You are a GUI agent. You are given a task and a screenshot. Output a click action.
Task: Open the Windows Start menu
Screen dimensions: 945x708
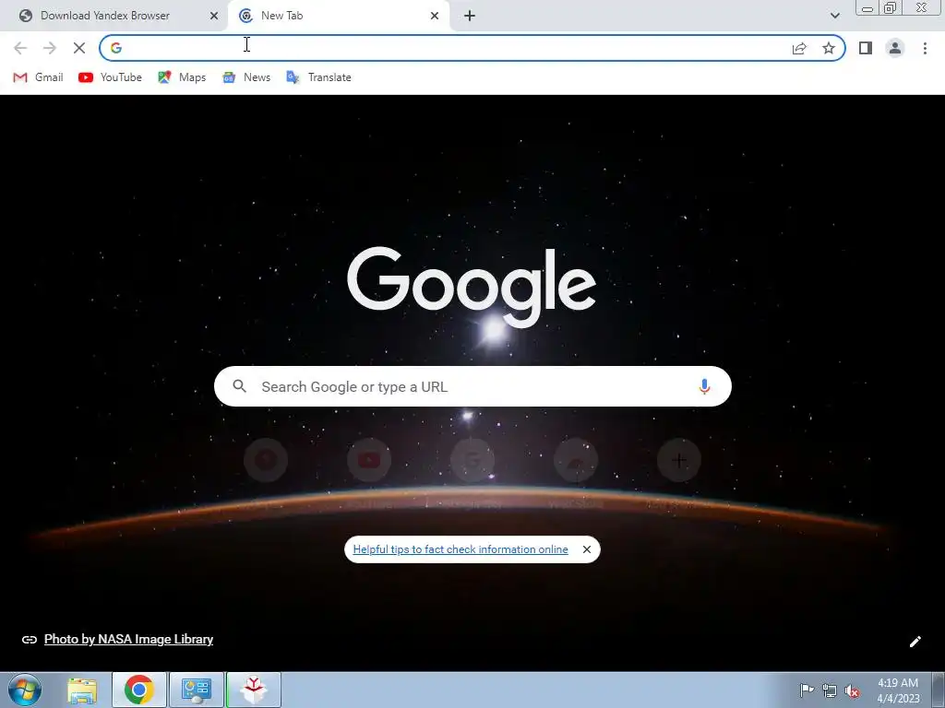(x=25, y=690)
